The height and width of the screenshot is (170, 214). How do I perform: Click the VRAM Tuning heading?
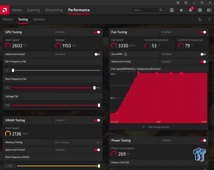coord(15,120)
